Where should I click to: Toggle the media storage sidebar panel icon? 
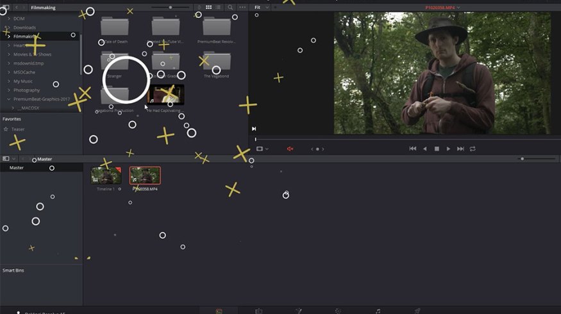pyautogui.click(x=6, y=7)
